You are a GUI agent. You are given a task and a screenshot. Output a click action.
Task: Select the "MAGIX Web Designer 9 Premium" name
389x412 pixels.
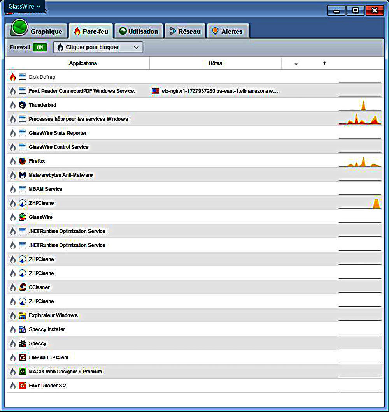[65, 372]
